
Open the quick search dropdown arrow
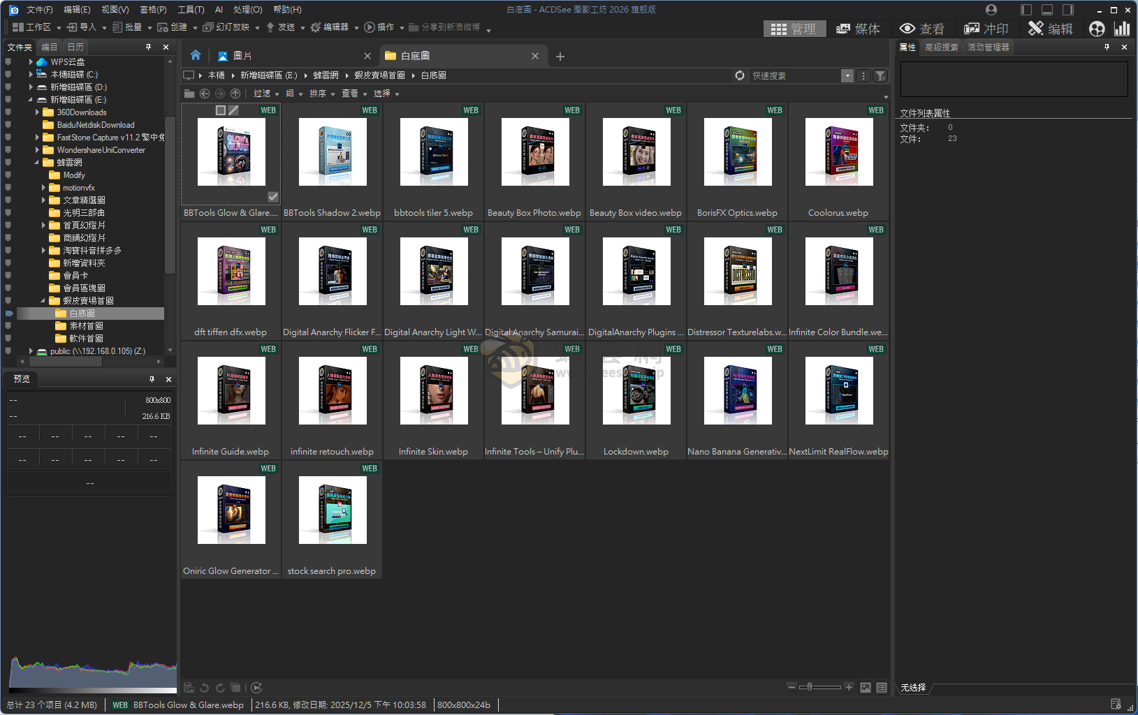click(847, 75)
